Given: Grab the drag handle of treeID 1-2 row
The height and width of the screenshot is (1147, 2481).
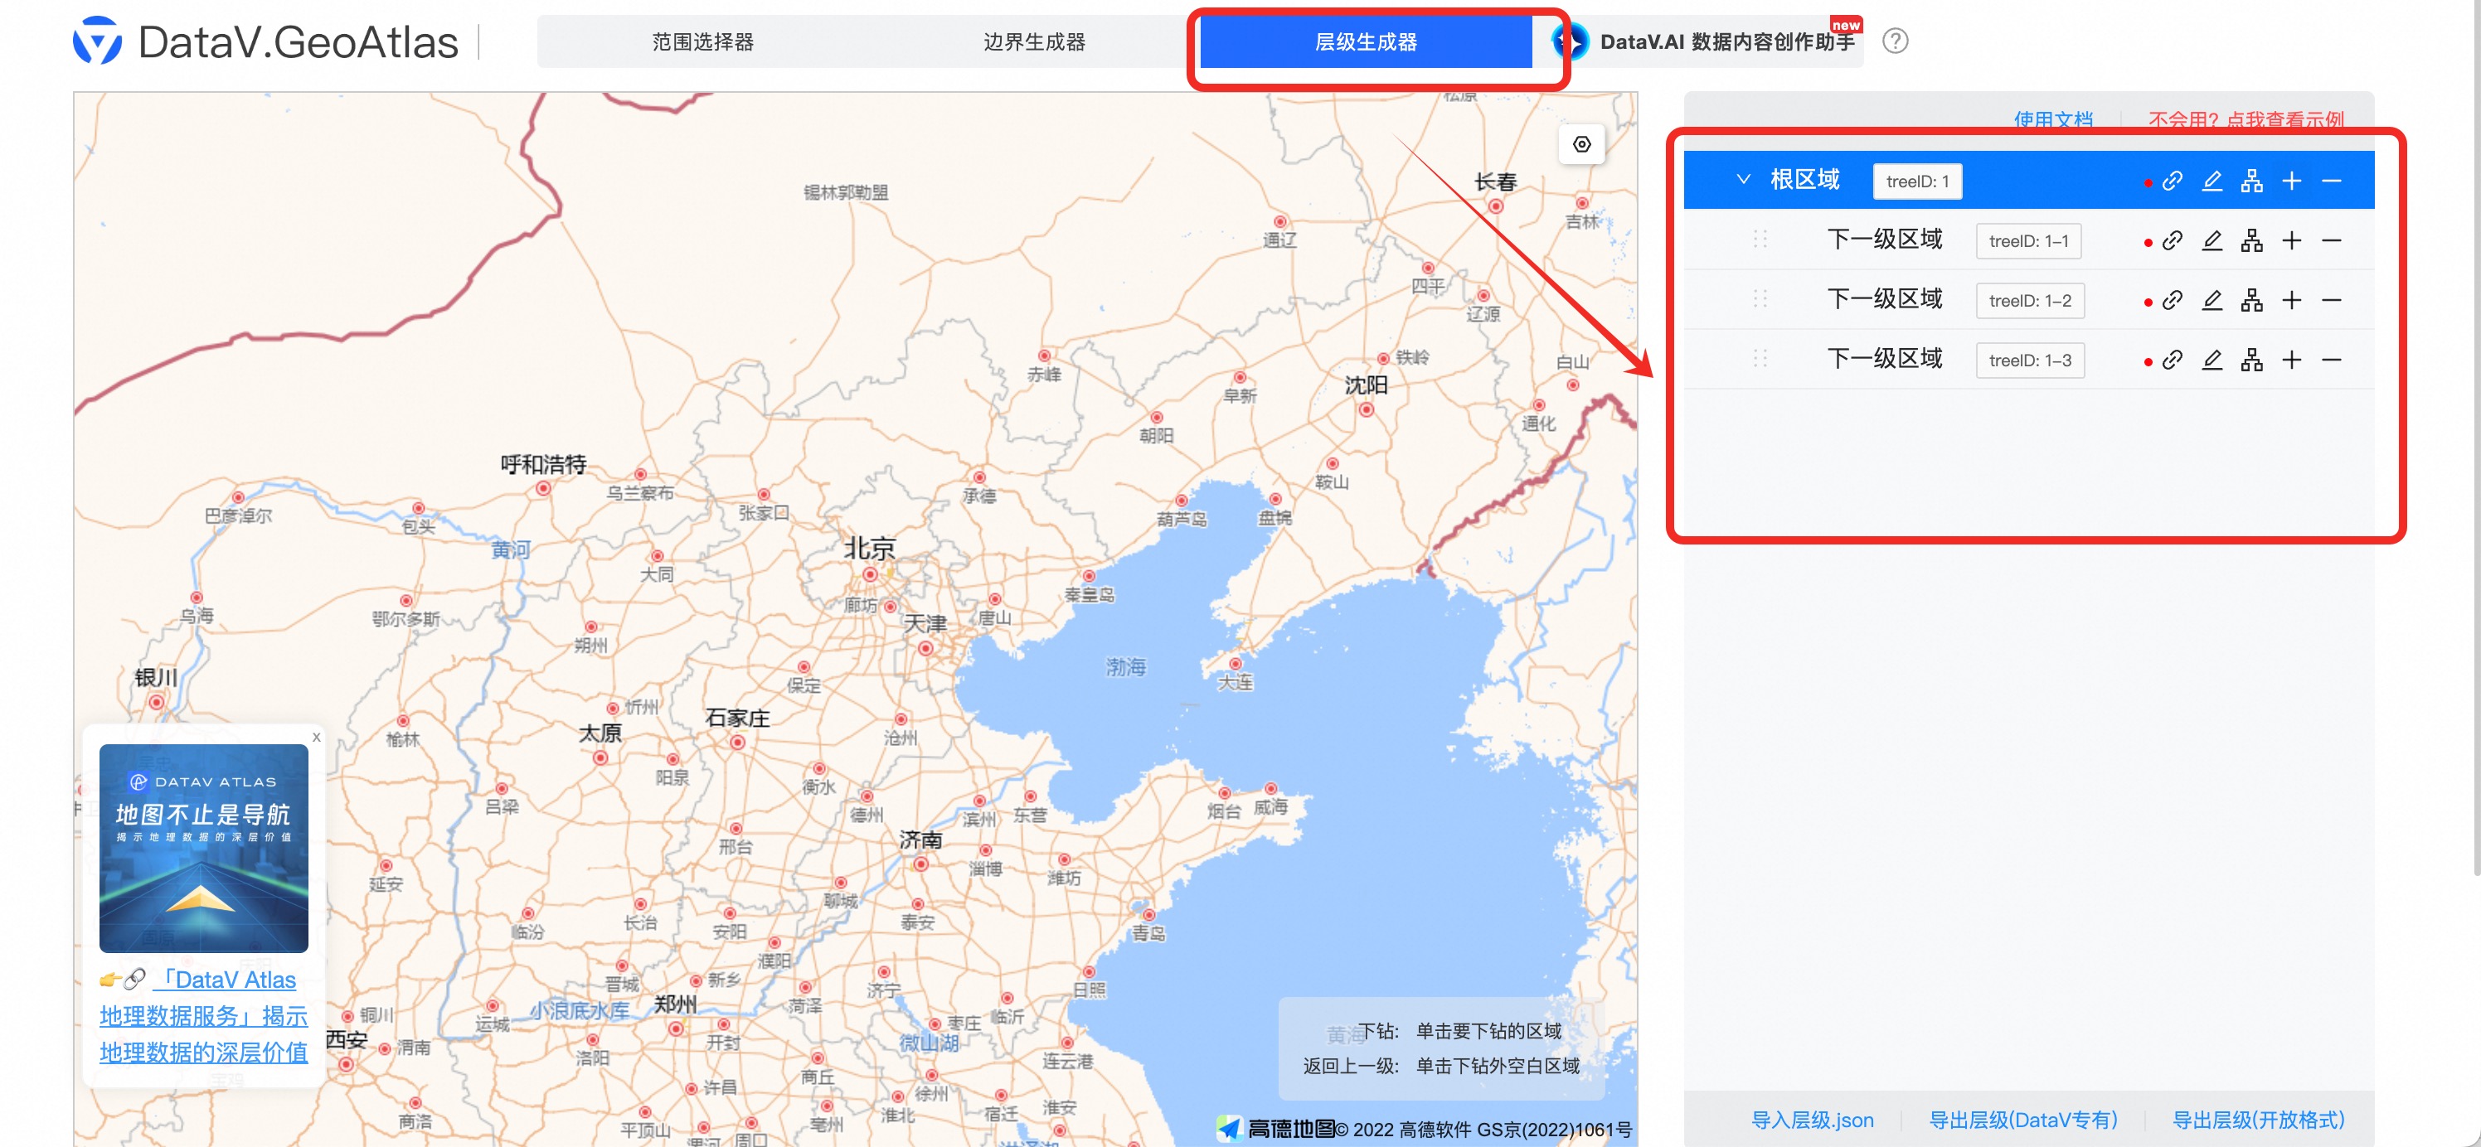Looking at the screenshot, I should 1763,299.
